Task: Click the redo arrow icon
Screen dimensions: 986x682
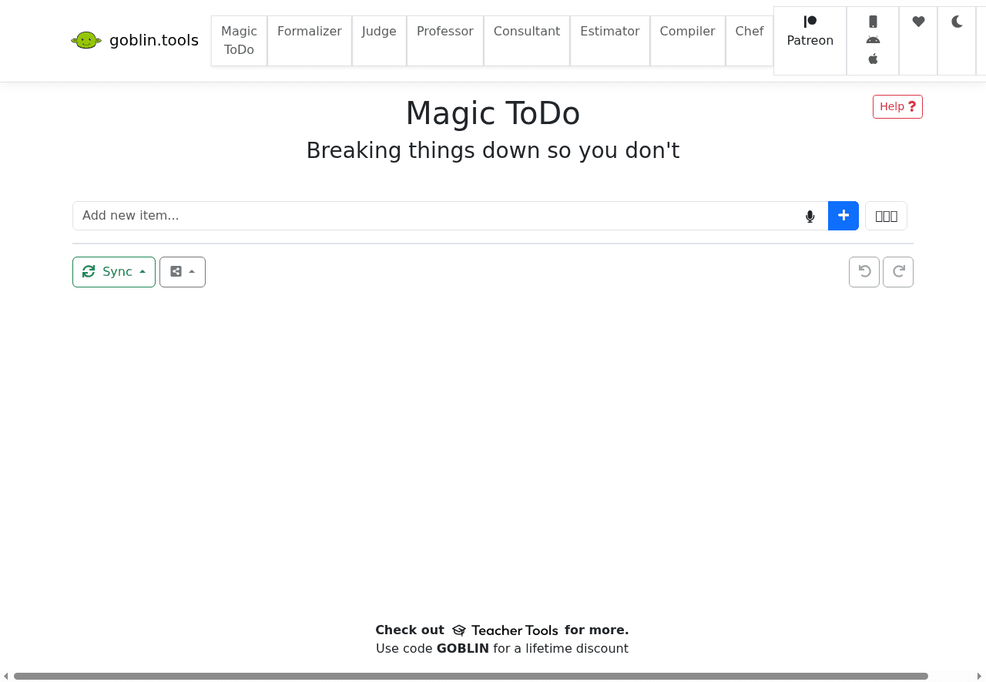Action: (x=897, y=271)
